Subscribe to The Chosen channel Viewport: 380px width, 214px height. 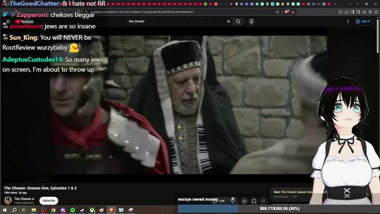(x=49, y=201)
